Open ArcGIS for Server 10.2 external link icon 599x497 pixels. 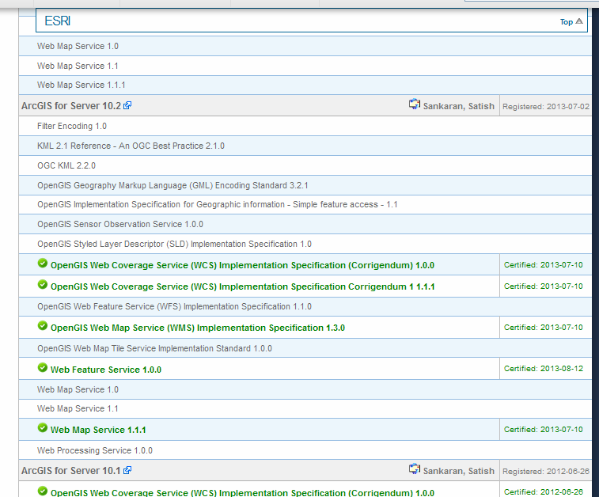(x=127, y=105)
